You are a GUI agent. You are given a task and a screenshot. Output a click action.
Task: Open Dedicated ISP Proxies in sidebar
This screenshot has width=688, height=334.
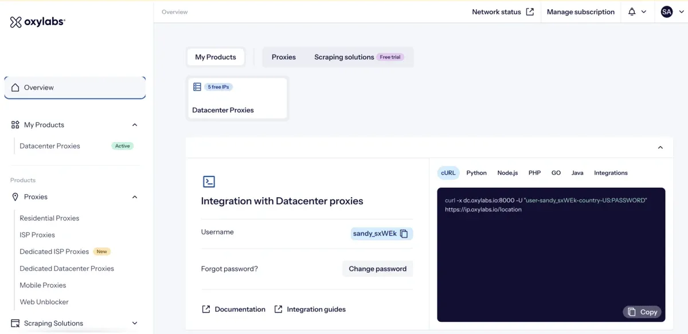[54, 252]
